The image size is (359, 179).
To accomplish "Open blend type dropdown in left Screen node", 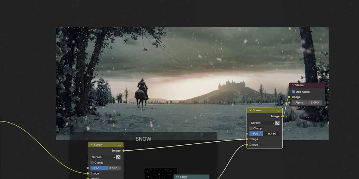I will pos(103,157).
